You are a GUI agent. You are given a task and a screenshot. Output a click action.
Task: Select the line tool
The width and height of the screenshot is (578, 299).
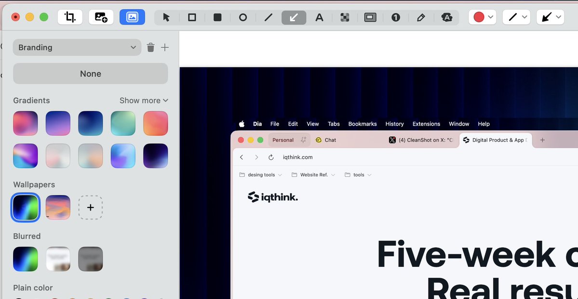coord(269,17)
